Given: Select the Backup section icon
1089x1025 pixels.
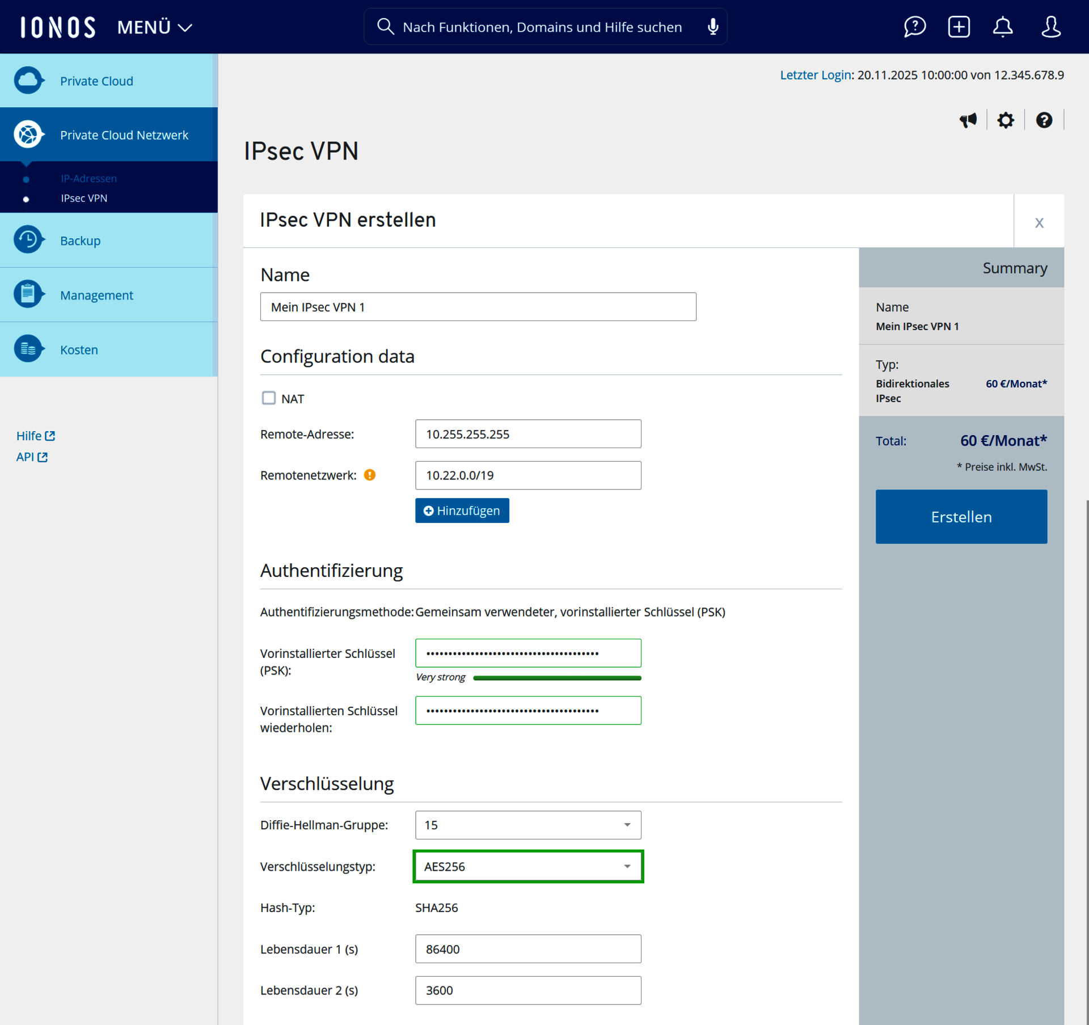Looking at the screenshot, I should [28, 239].
